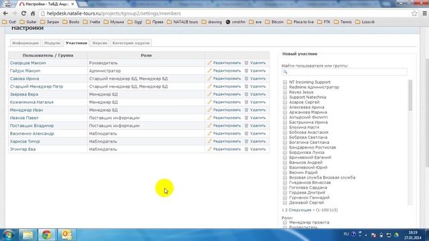Click the user search input field
Image resolution: width=429 pixels, height=241 pixels.
coord(344,72)
